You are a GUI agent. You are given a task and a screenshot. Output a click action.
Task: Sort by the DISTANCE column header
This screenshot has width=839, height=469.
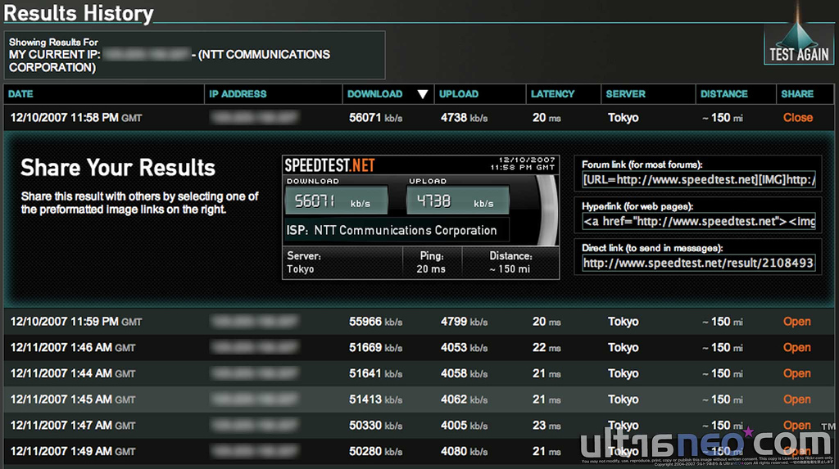724,94
